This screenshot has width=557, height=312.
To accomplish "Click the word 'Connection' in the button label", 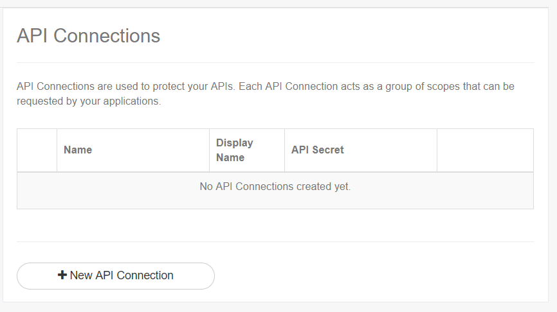I will (146, 275).
